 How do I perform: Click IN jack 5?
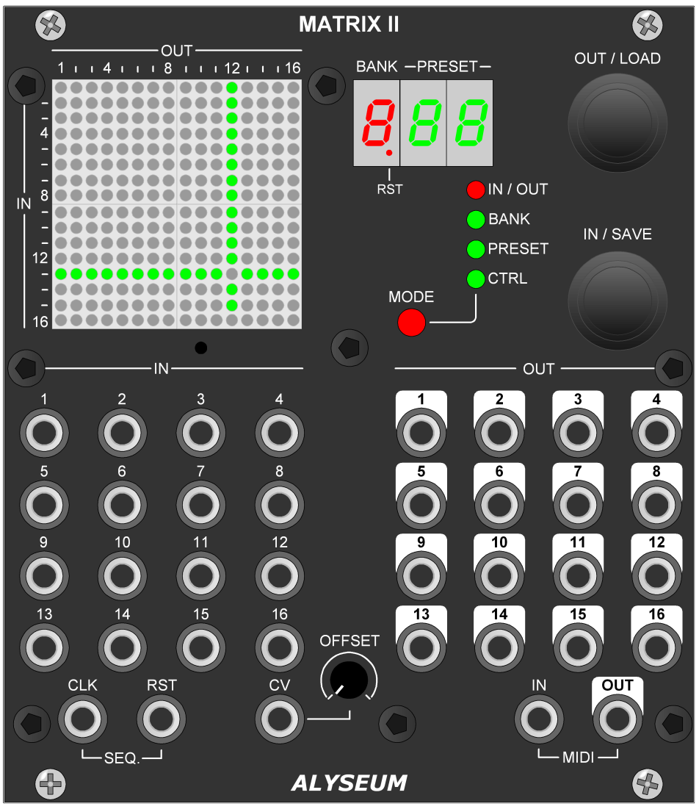coord(44,505)
